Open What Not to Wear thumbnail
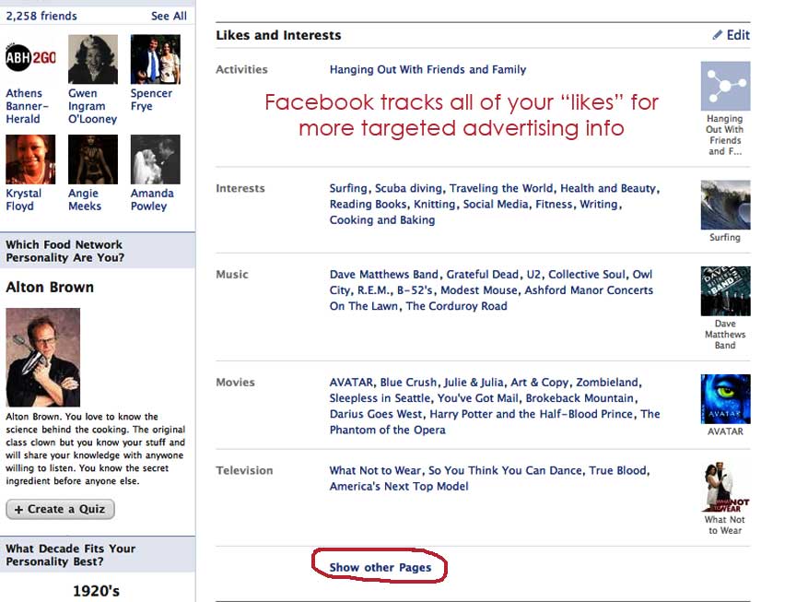796x602 pixels. coord(725,487)
